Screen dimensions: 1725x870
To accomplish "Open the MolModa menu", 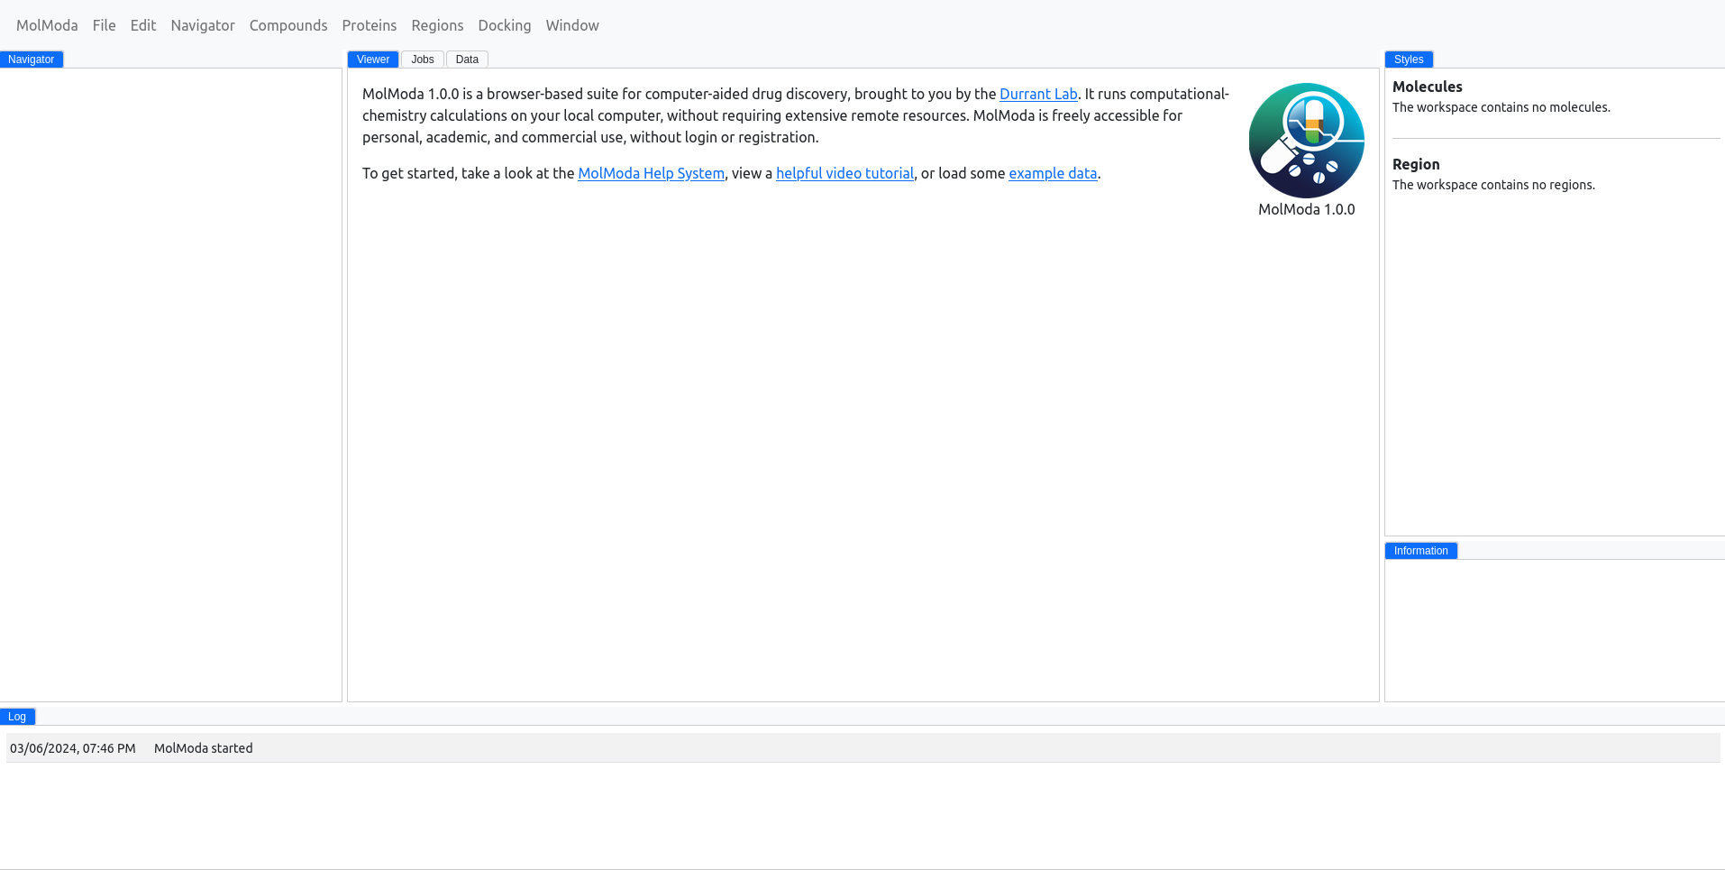I will click(47, 25).
